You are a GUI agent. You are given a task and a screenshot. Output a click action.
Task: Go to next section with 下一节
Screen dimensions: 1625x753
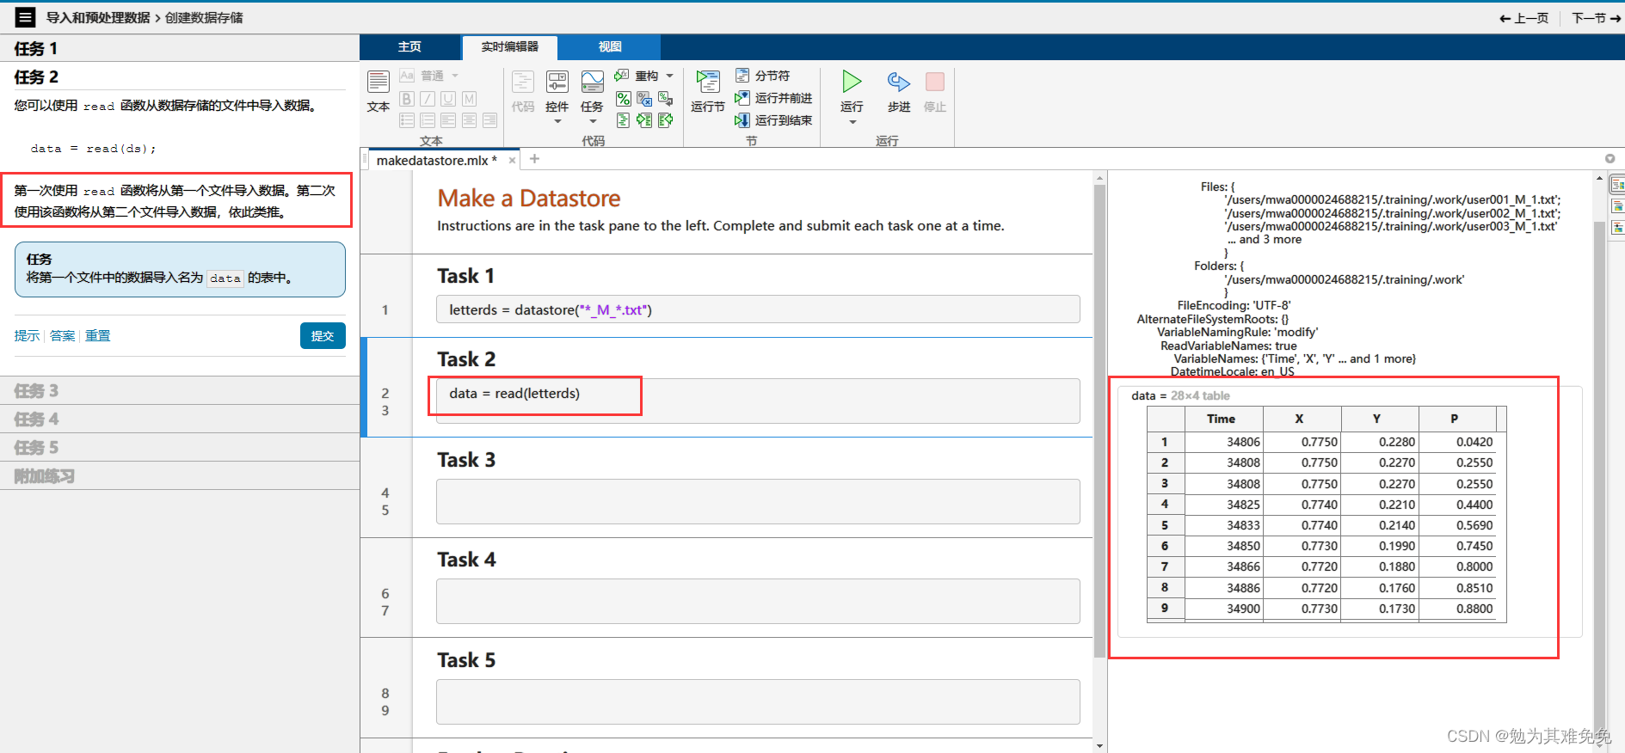point(1597,17)
